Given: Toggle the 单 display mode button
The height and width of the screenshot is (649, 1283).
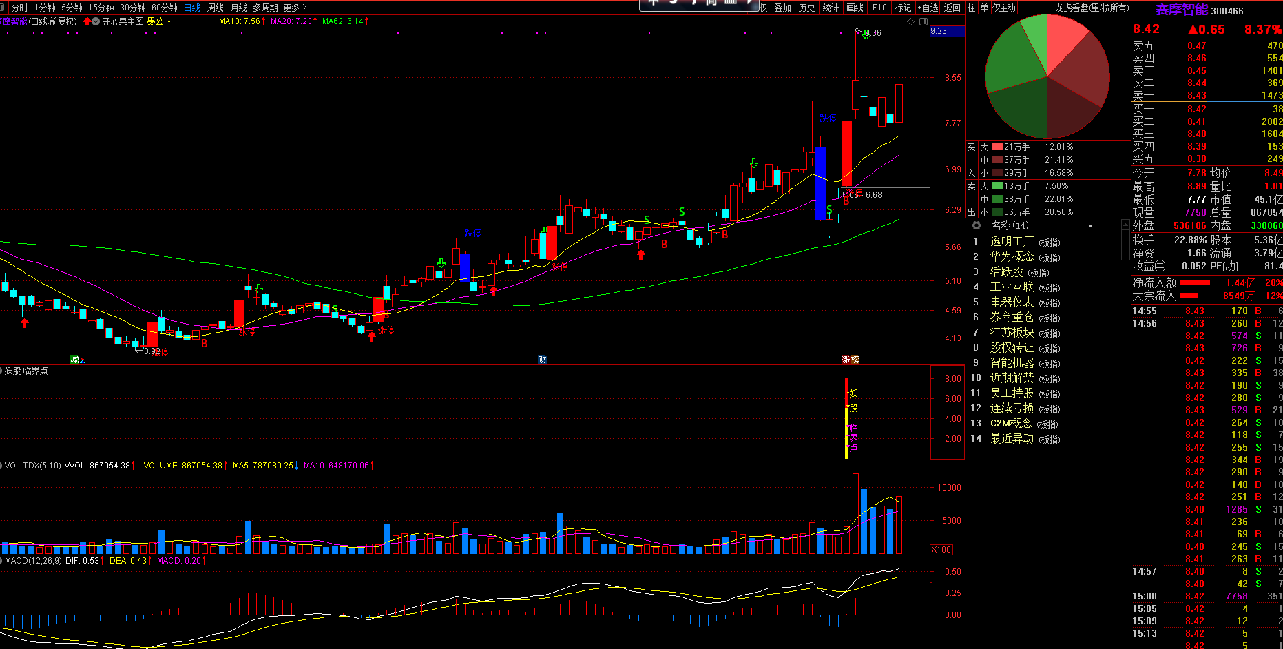Looking at the screenshot, I should click(984, 8).
